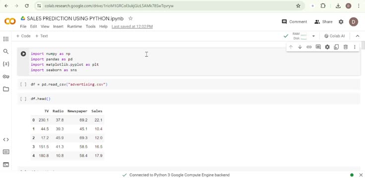Collapse the header with the chevron toggle
The image size is (365, 178).
click(358, 36)
